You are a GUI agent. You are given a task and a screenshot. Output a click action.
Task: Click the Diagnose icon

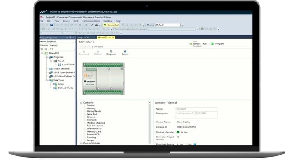tap(111, 52)
